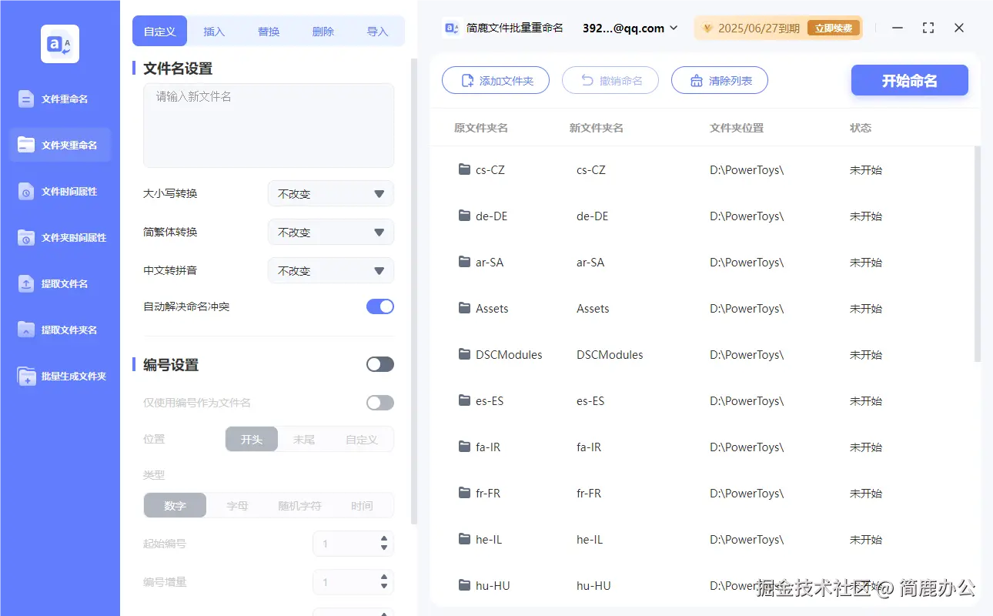The height and width of the screenshot is (616, 993).
Task: Enable the 编号设置 switch
Action: [x=379, y=363]
